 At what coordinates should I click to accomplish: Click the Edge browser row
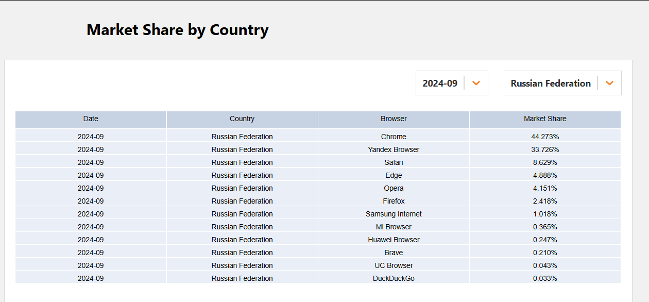tap(318, 175)
